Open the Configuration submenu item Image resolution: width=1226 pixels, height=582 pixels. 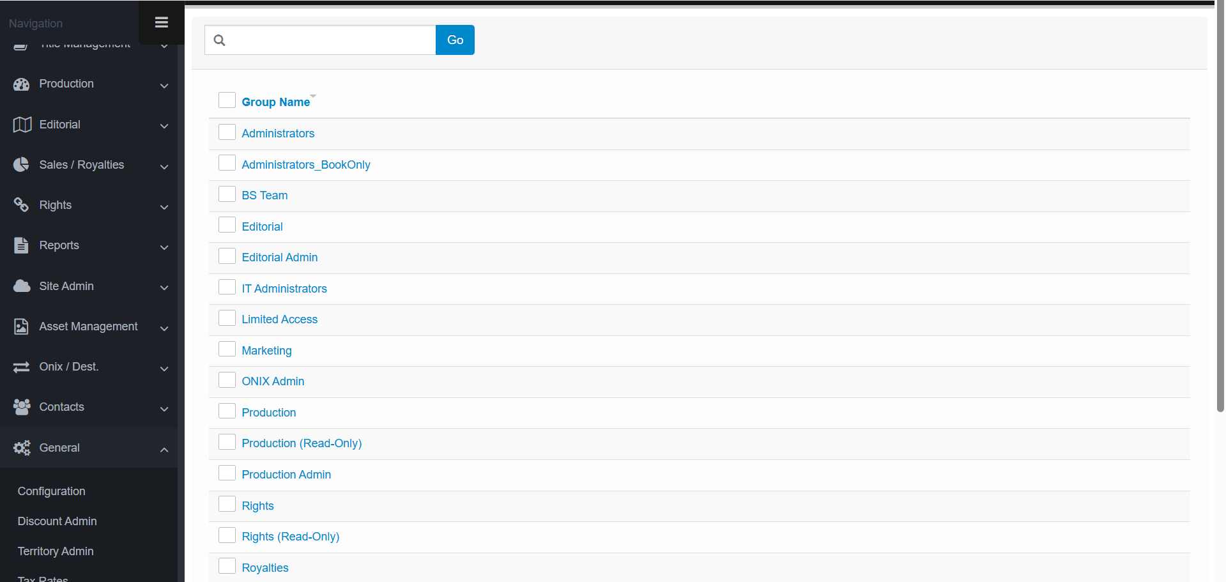click(x=51, y=491)
